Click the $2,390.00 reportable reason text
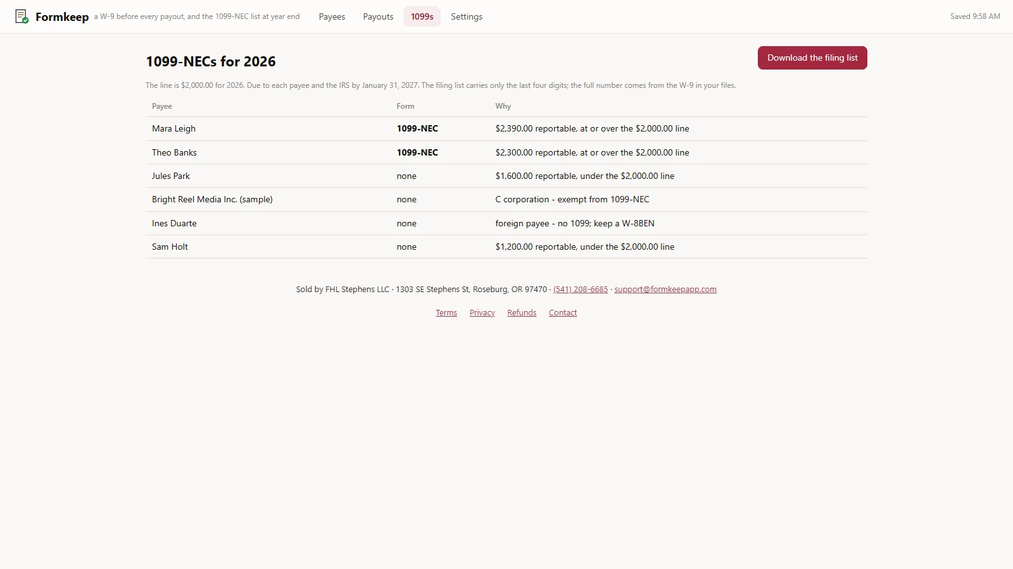The image size is (1013, 569). [592, 128]
